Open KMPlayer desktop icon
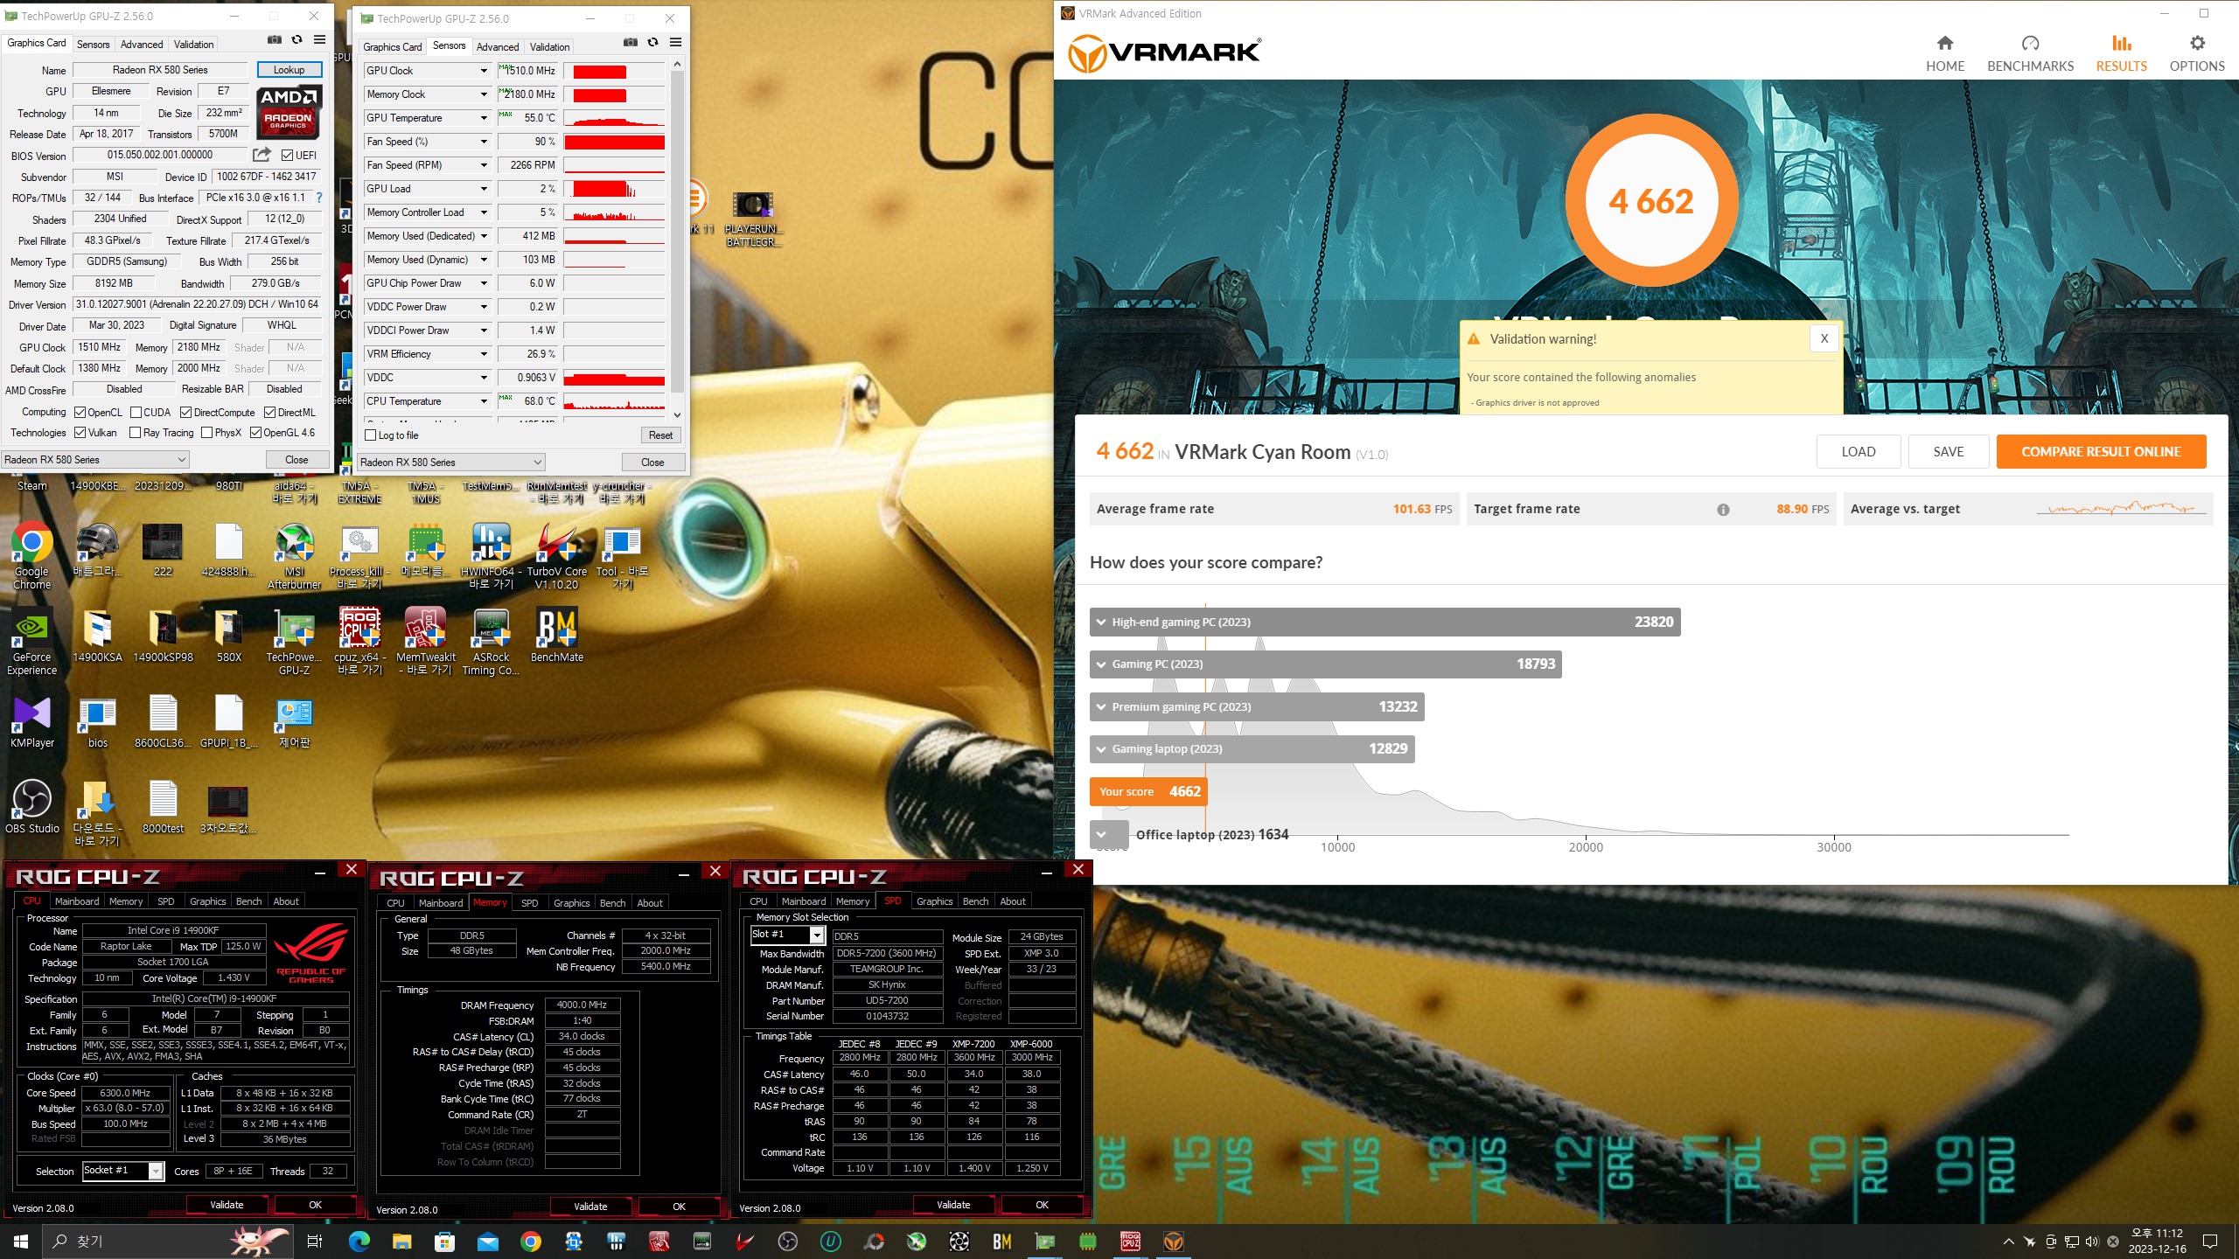This screenshot has height=1259, width=2239. click(x=31, y=722)
